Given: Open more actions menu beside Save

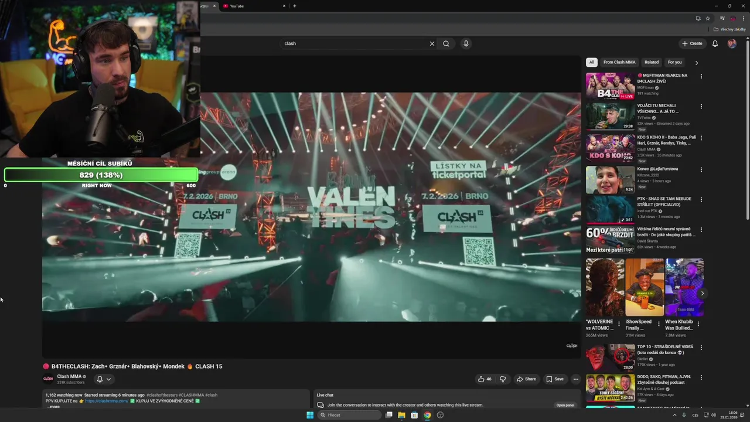Looking at the screenshot, I should point(575,379).
